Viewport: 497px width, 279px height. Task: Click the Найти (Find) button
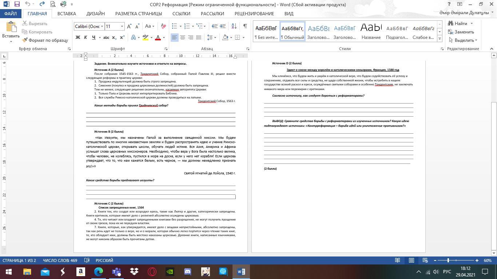[x=460, y=24]
